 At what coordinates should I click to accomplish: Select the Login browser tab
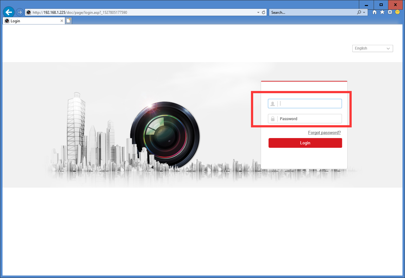pos(31,21)
